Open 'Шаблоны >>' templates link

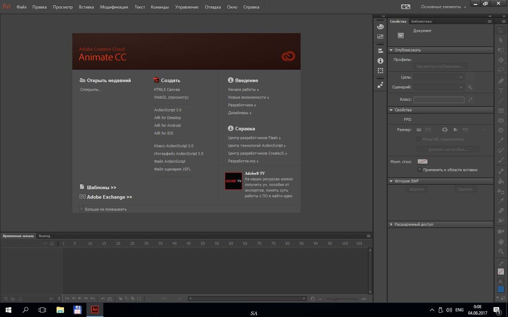(x=102, y=187)
